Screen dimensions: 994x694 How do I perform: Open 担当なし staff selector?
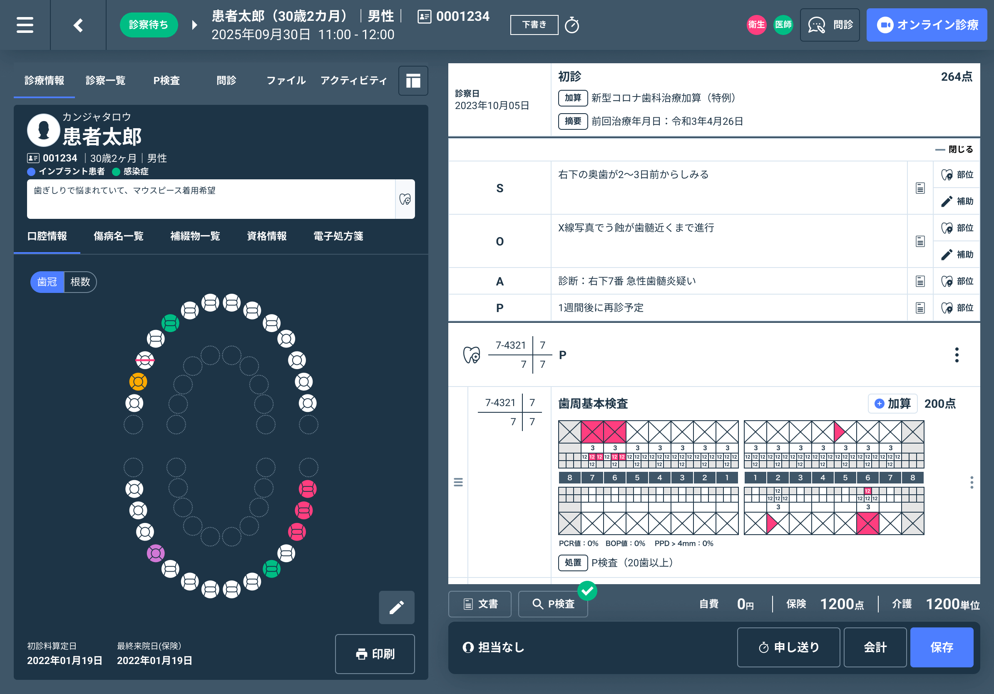494,647
